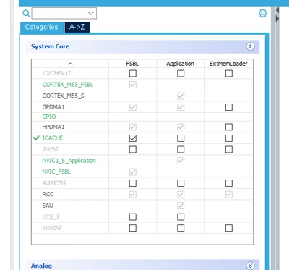The width and height of the screenshot is (289, 270).
Task: Enable CACHEAXI for ExtMemLoader
Action: pos(229,73)
